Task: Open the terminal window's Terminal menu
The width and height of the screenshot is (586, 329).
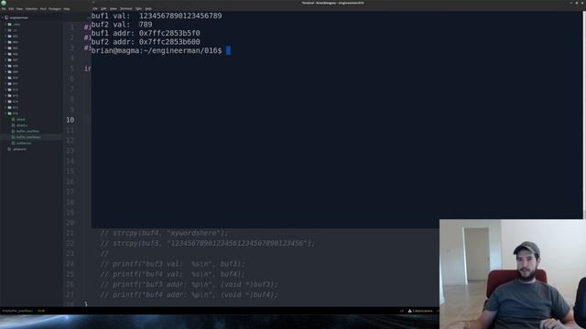Action: [x=126, y=8]
